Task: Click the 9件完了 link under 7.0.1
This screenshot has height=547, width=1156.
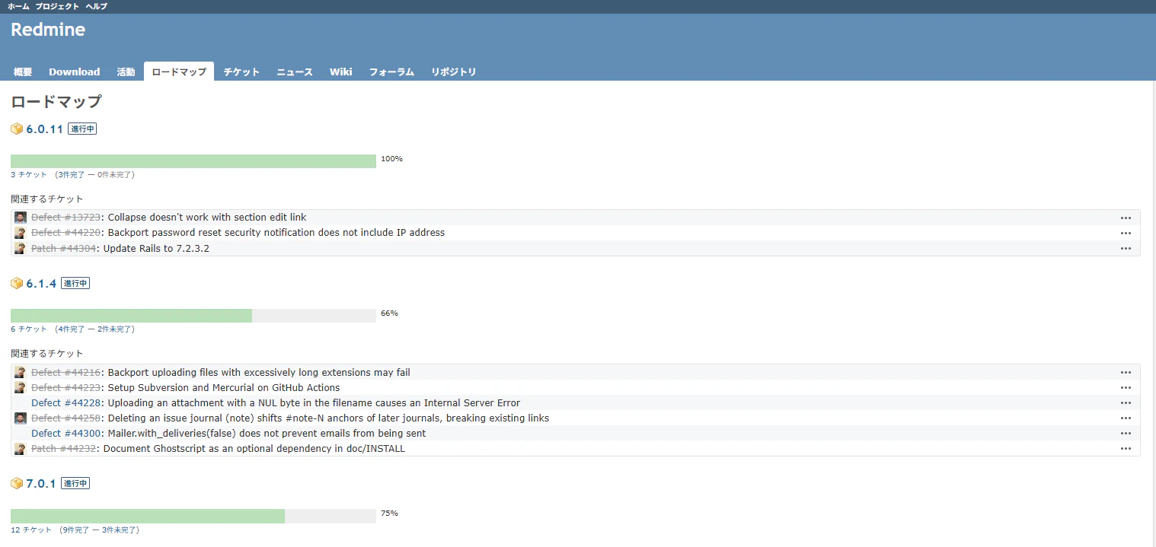Action: pyautogui.click(x=75, y=530)
